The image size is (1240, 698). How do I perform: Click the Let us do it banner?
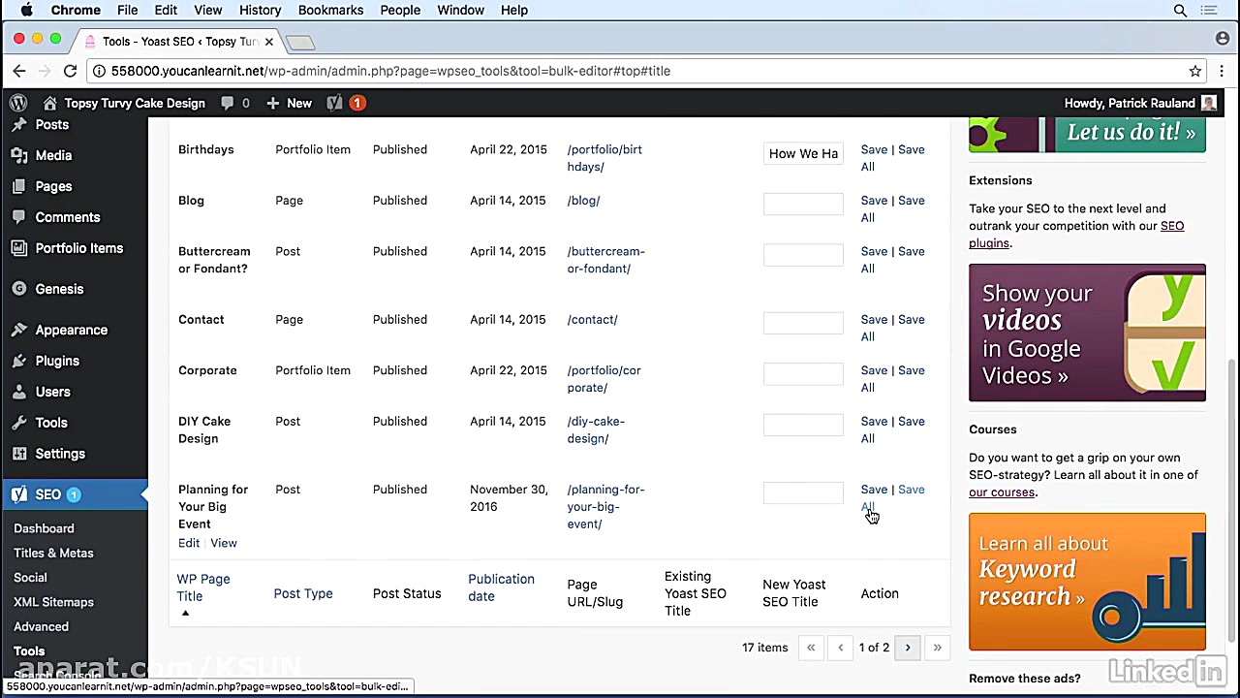1087,135
